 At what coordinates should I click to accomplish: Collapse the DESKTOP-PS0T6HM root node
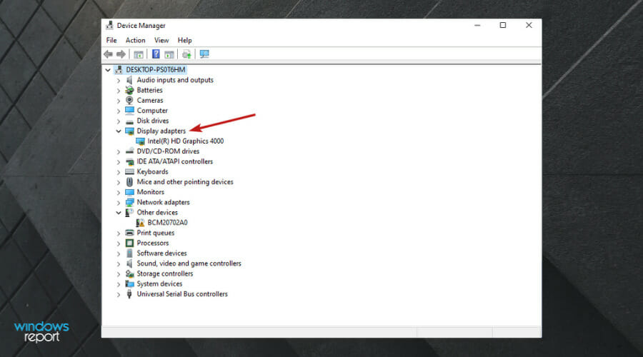coord(108,70)
